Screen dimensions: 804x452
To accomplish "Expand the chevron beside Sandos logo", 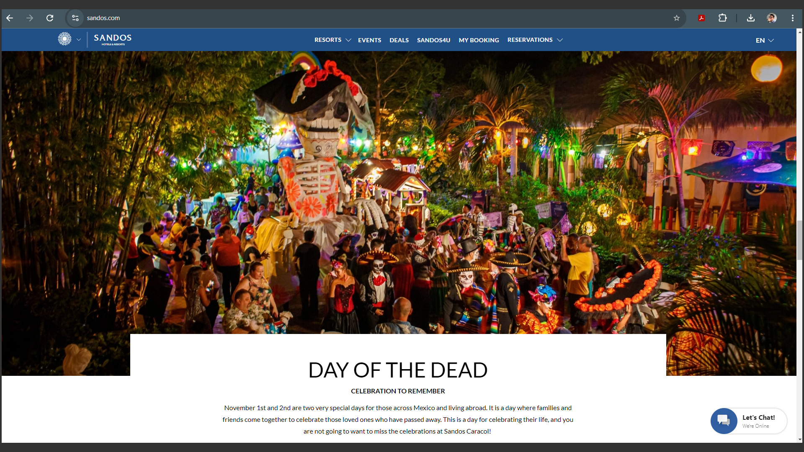I will 79,40.
